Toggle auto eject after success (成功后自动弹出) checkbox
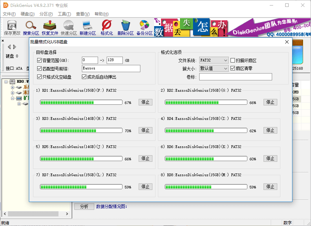311x226 pixels. coord(84,77)
